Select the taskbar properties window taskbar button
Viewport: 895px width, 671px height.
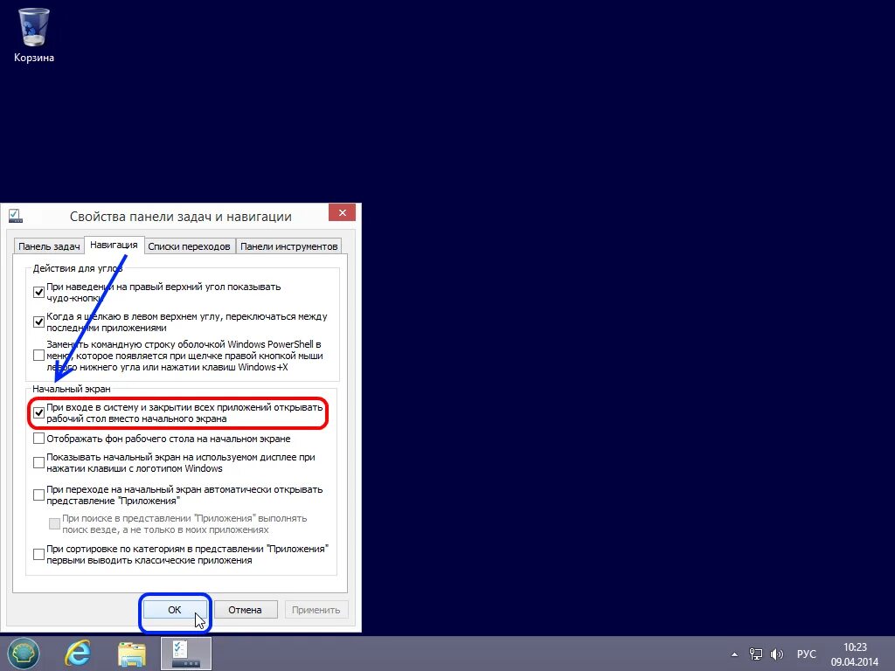(186, 654)
